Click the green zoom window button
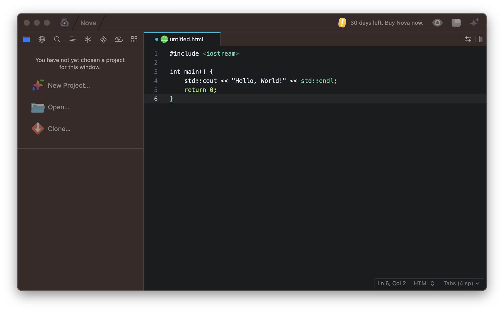Image resolution: width=504 pixels, height=312 pixels. click(47, 23)
